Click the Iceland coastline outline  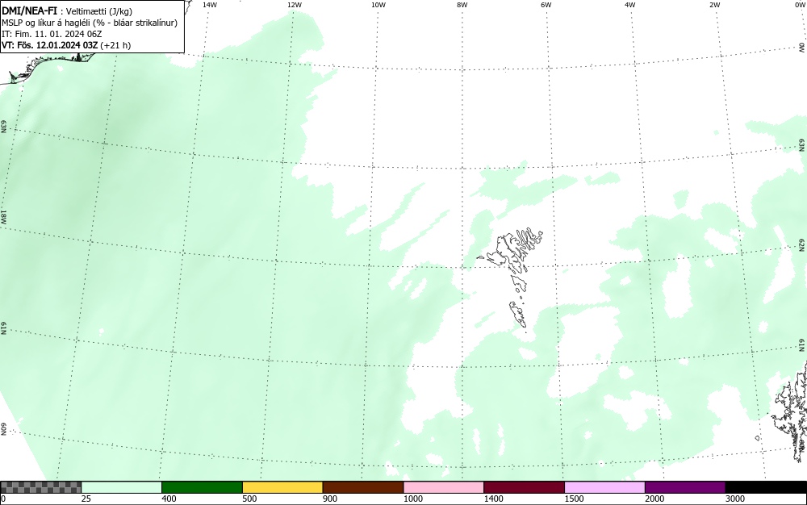click(49, 67)
